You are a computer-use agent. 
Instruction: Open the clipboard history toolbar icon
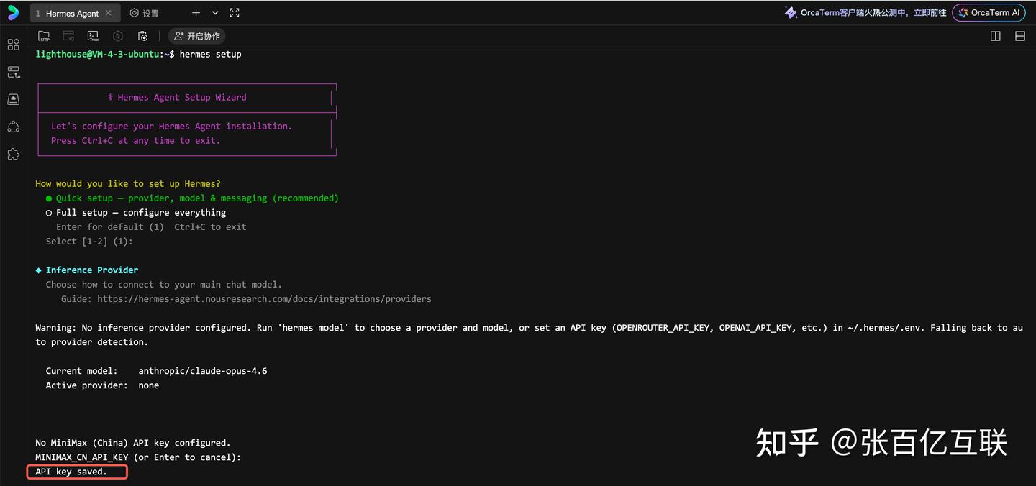coord(142,36)
